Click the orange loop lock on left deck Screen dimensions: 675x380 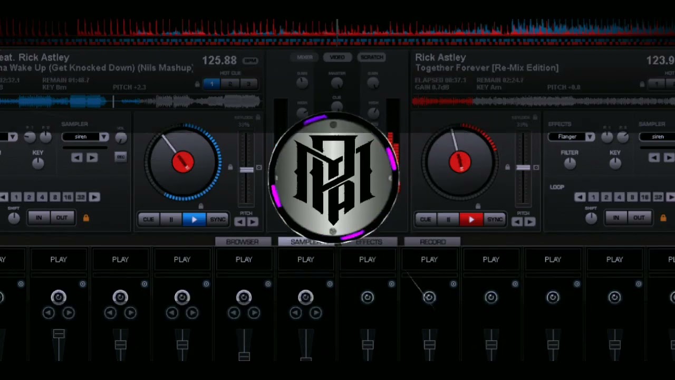pos(86,217)
